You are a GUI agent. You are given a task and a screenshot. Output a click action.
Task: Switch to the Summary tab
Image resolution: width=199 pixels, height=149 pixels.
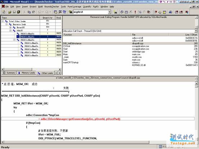click(x=9, y=73)
